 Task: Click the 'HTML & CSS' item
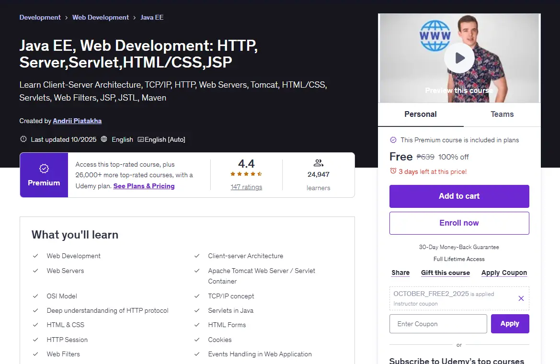[65, 325]
